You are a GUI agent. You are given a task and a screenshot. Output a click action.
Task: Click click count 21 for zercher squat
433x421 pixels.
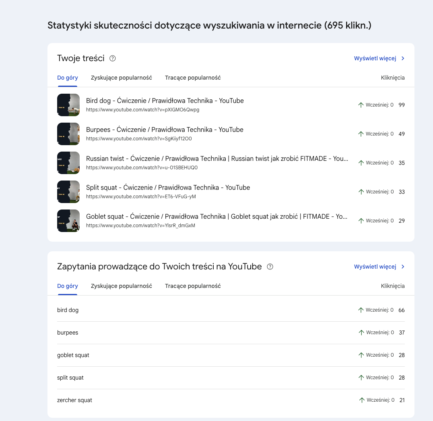click(x=402, y=400)
